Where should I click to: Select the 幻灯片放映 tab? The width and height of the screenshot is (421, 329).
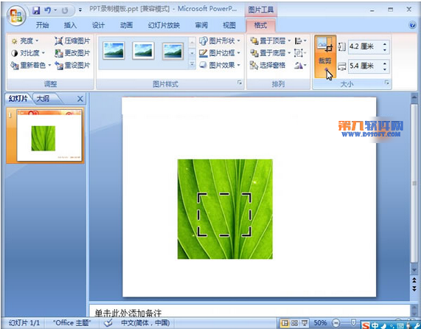[x=164, y=25]
